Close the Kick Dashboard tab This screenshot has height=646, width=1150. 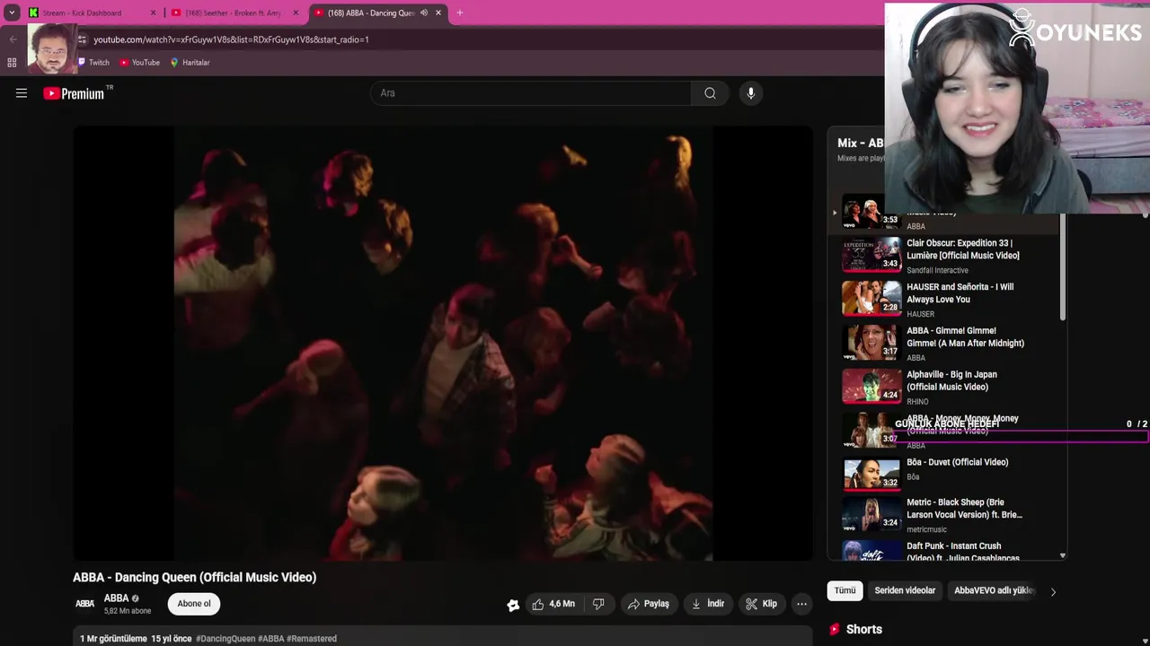pyautogui.click(x=153, y=13)
